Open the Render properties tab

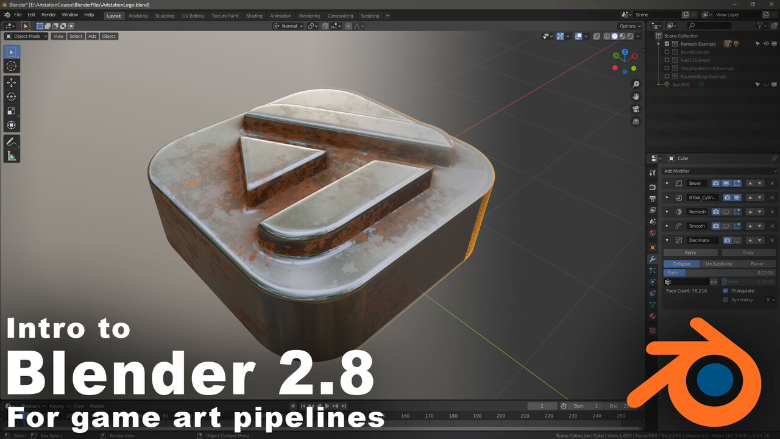coord(653,187)
